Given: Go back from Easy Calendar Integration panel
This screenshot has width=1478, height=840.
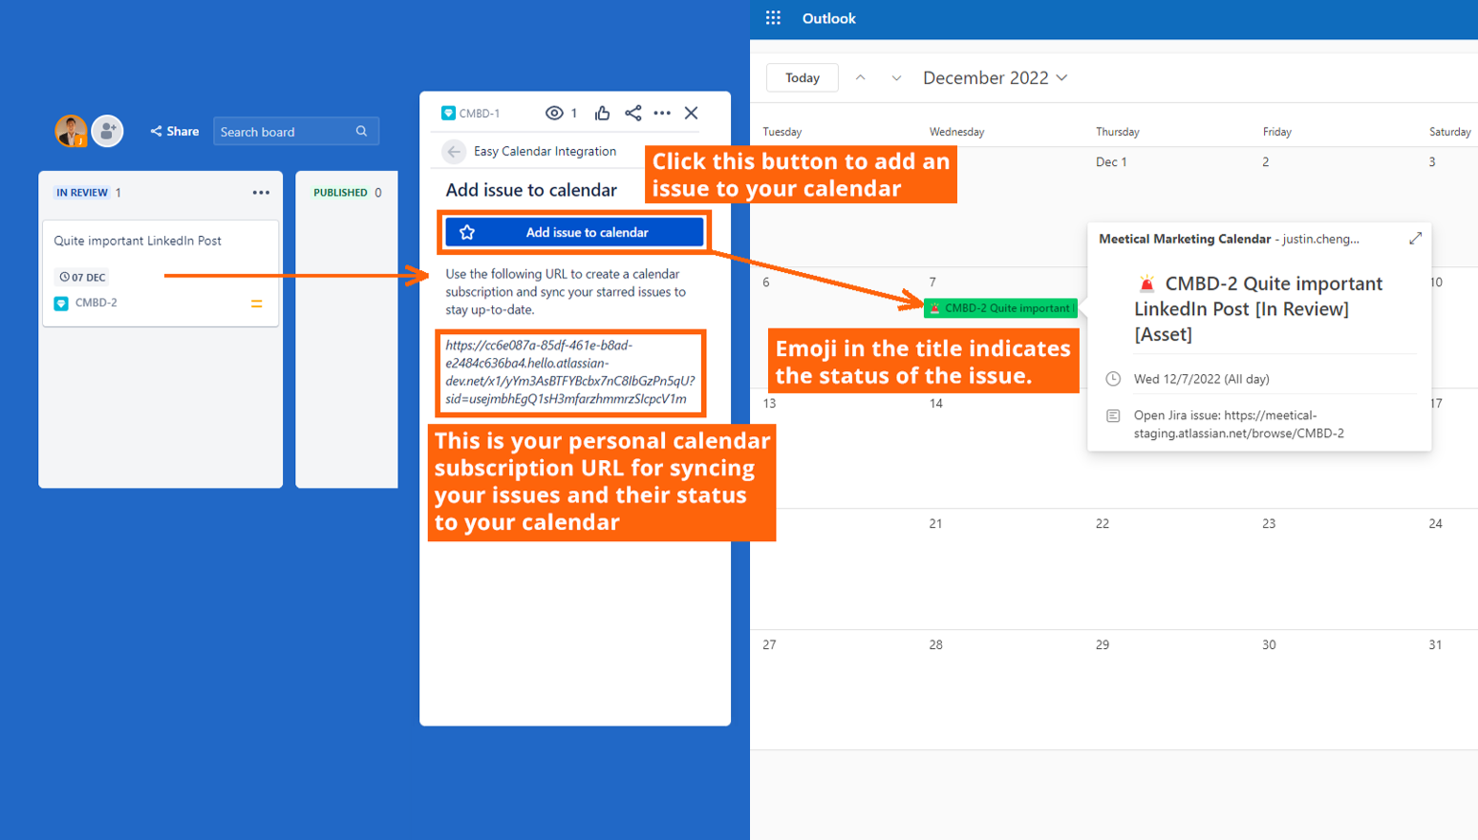Looking at the screenshot, I should click(x=454, y=151).
